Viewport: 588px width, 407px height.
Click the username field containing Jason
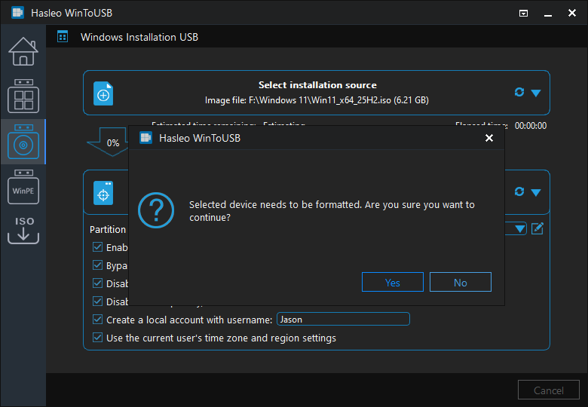click(x=343, y=319)
